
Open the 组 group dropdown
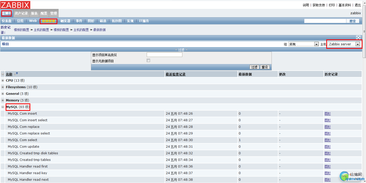coord(303,44)
